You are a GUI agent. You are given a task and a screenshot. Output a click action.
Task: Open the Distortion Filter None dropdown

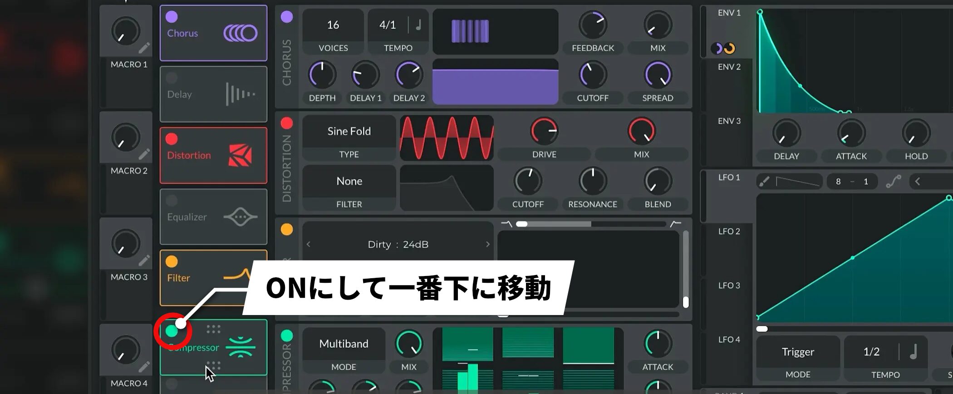[x=349, y=182]
